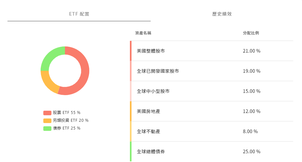Image resolution: width=302 pixels, height=162 pixels.
Task: Open the 歷史績效 tab
Action: point(222,14)
